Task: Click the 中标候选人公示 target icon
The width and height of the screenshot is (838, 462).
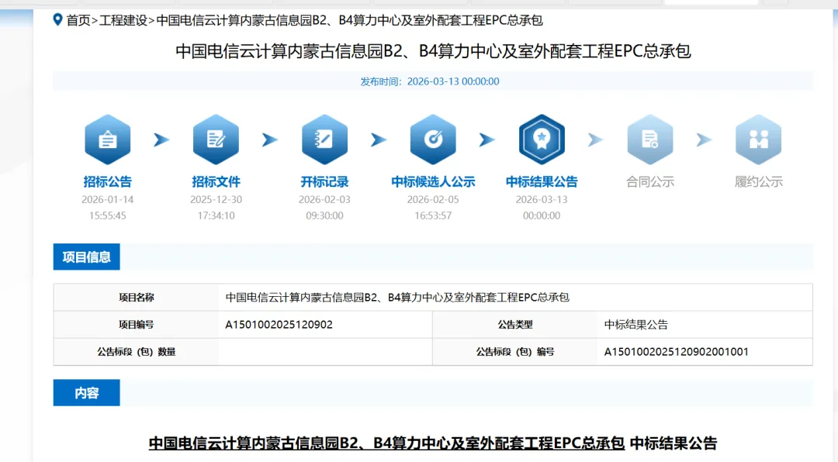Action: 433,140
